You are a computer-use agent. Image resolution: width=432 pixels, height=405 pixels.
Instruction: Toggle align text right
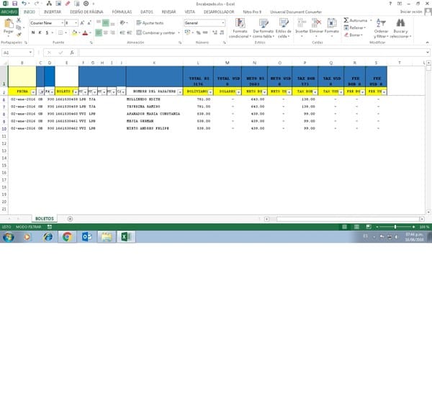[112, 33]
